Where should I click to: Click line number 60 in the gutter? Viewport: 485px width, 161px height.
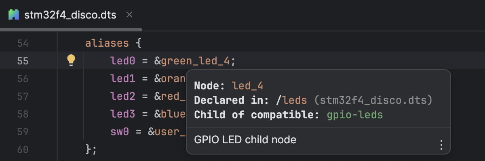pyautogui.click(x=23, y=149)
